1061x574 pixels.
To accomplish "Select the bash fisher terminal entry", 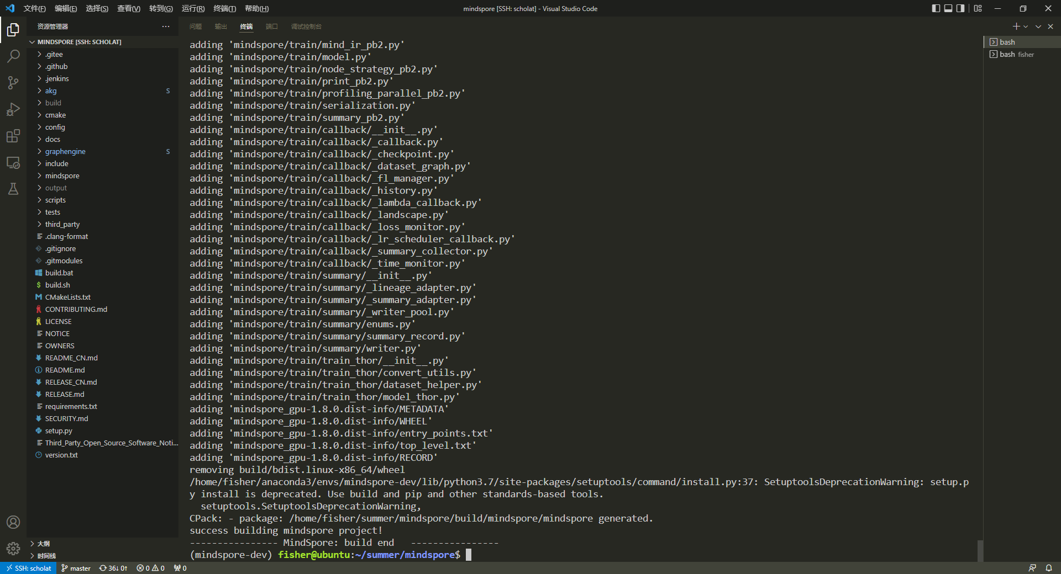I will point(1022,54).
